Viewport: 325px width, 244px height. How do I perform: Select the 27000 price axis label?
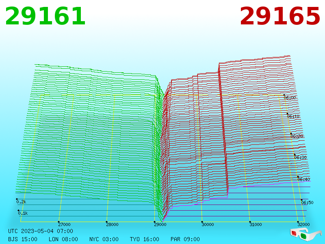[64, 224]
